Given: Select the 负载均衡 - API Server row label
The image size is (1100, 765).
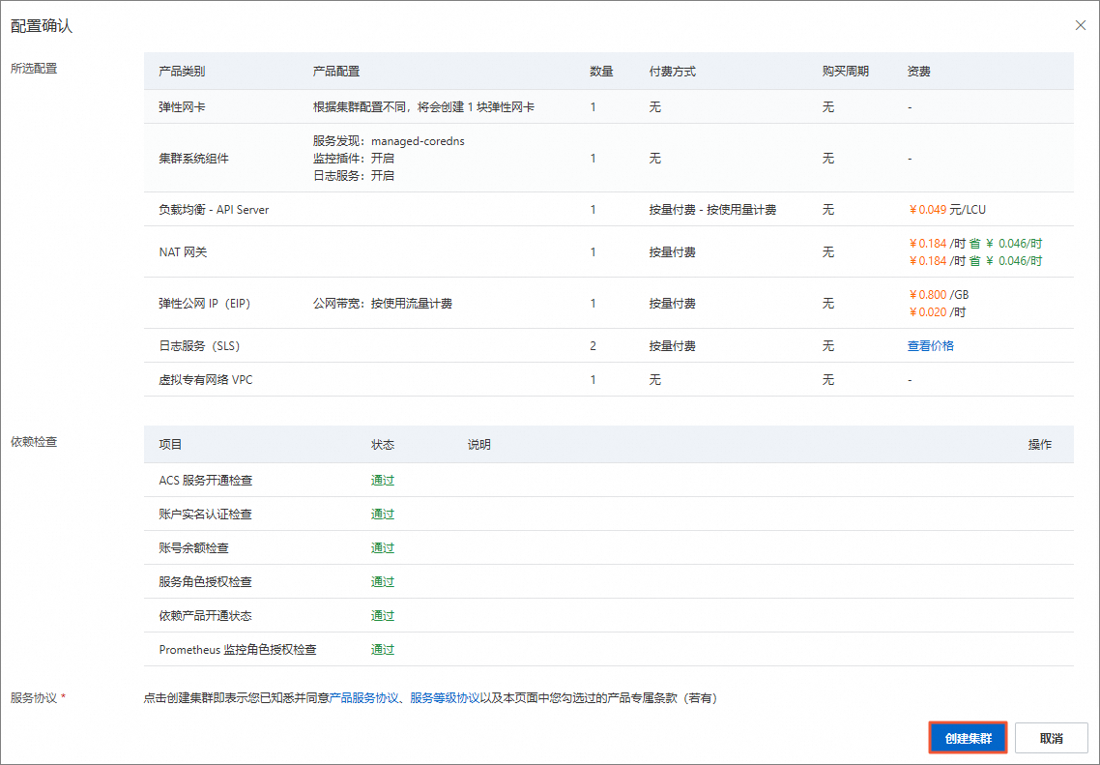Looking at the screenshot, I should (214, 209).
